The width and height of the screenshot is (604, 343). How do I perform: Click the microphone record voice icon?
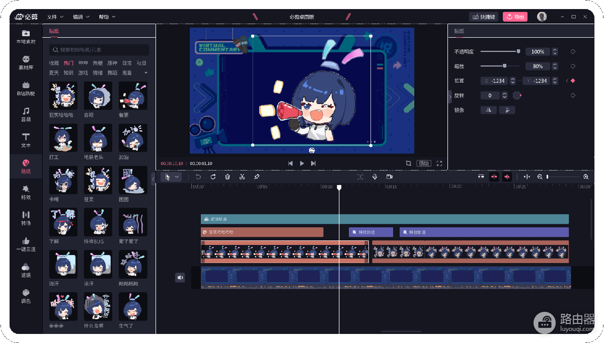375,177
